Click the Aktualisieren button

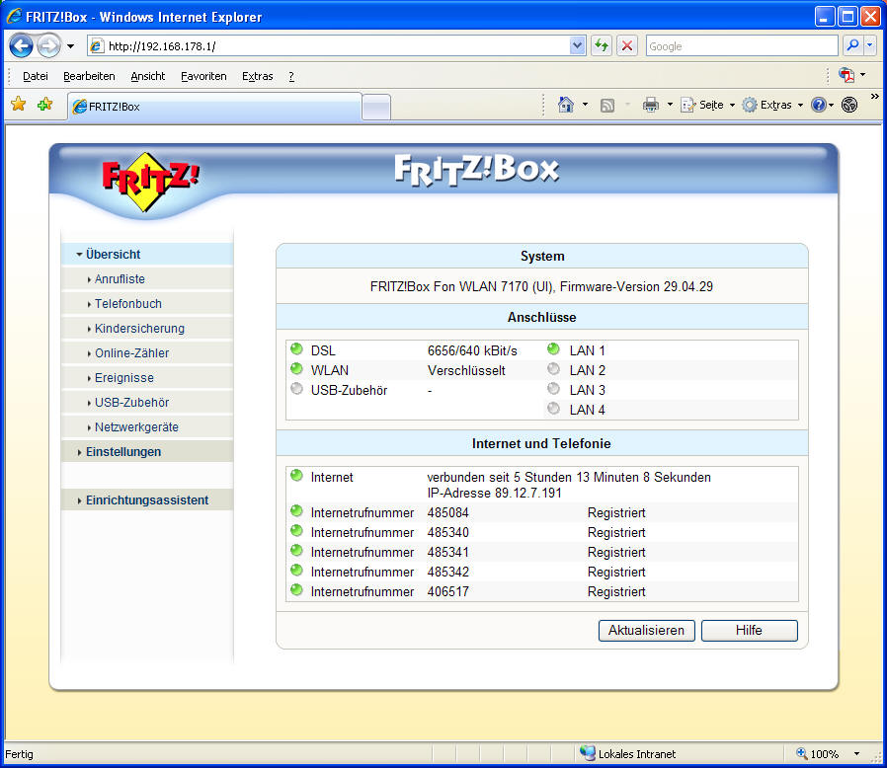(647, 631)
